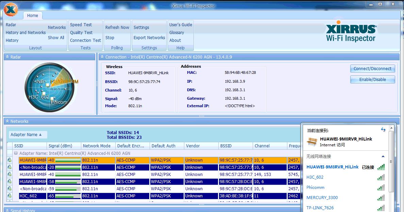Click the -59 signal strength bar
The image size is (404, 212).
pyautogui.click(x=68, y=189)
